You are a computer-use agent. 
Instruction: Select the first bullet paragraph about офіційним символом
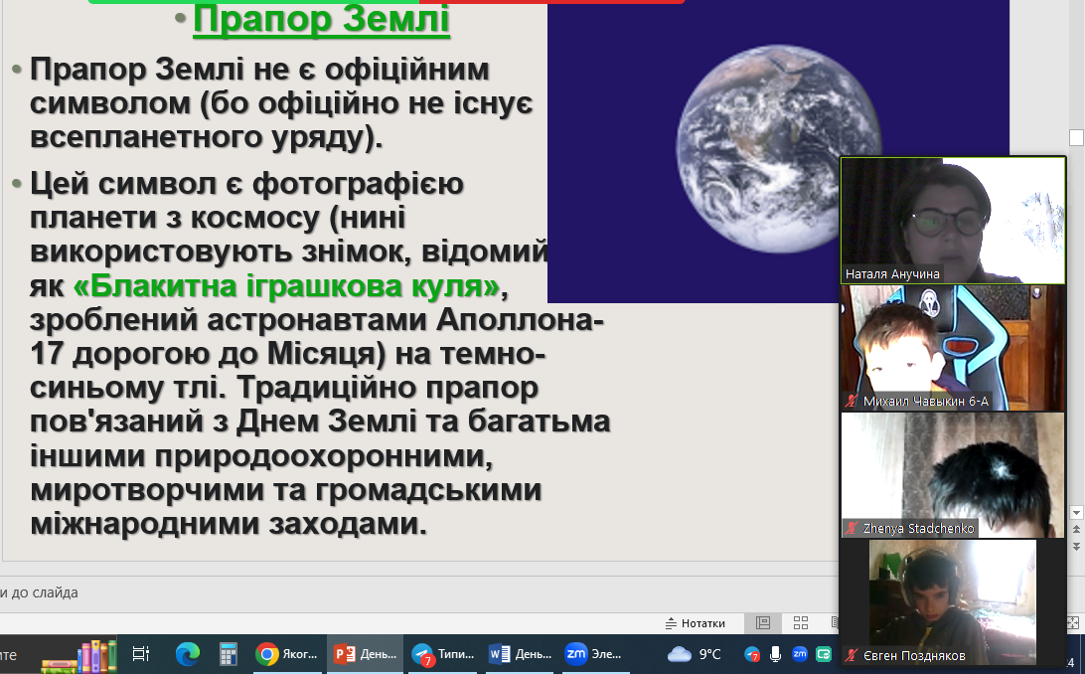click(x=281, y=103)
